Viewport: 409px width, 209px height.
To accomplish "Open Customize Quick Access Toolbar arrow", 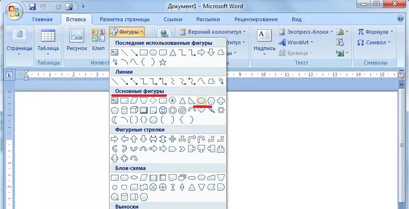I will [x=83, y=7].
